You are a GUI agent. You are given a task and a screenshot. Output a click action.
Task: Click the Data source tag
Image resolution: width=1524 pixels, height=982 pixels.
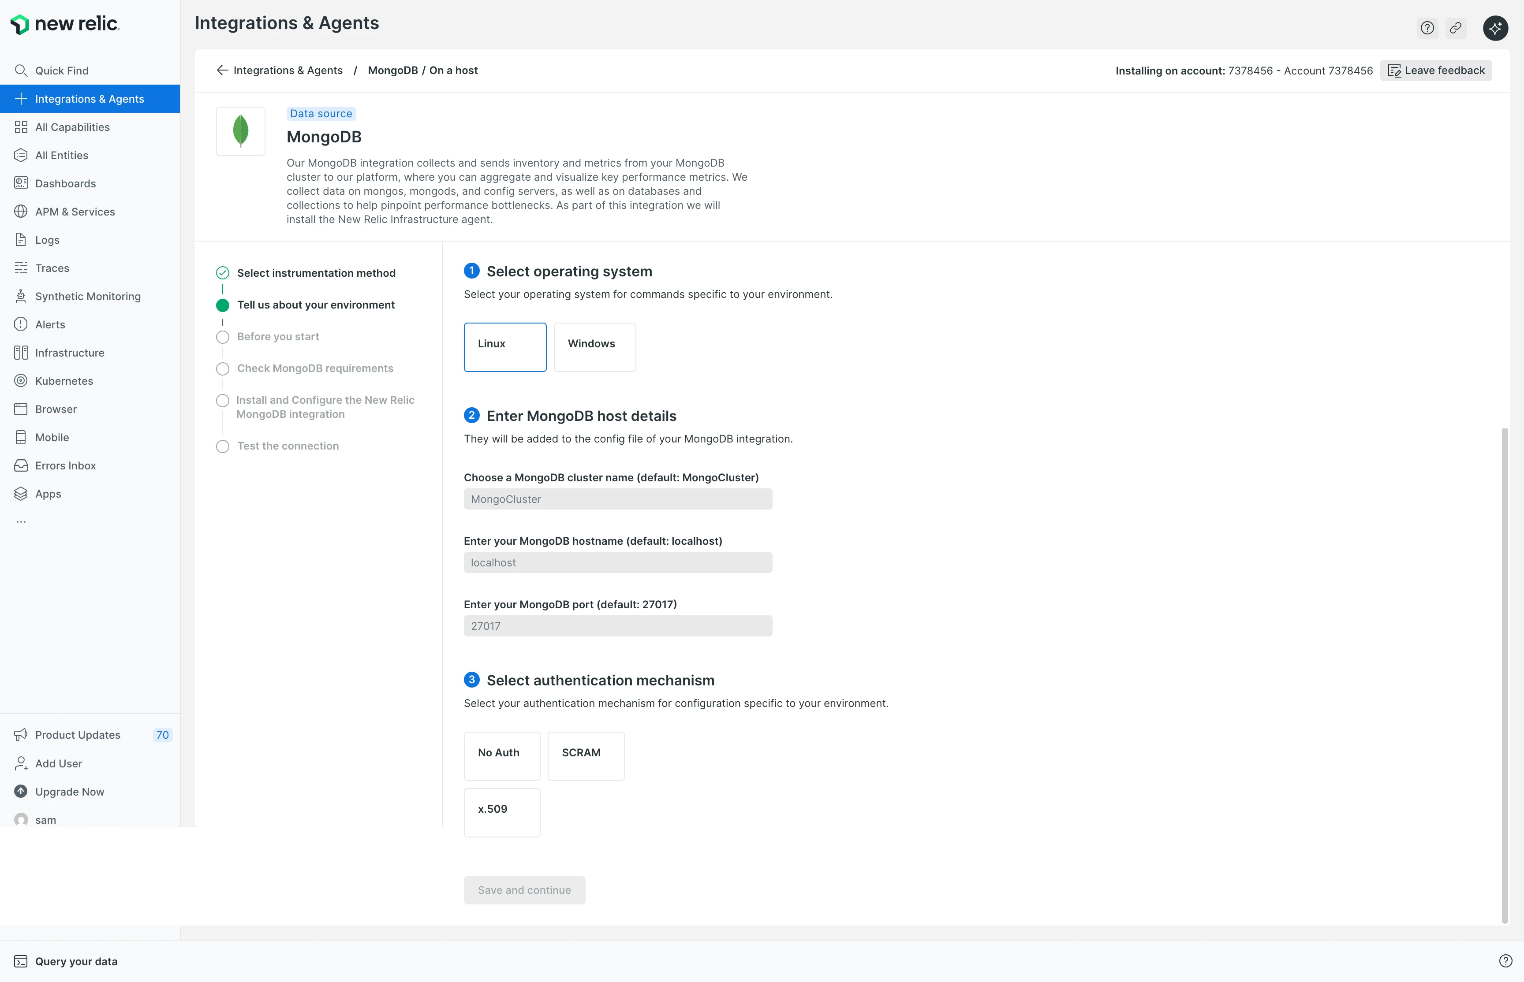pyautogui.click(x=321, y=114)
